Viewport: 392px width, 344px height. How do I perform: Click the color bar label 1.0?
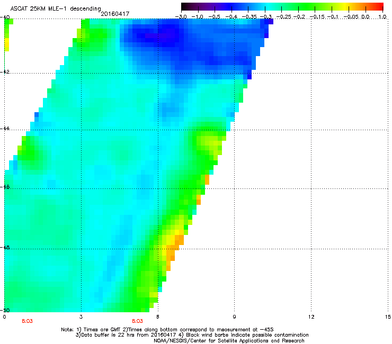(x=382, y=17)
